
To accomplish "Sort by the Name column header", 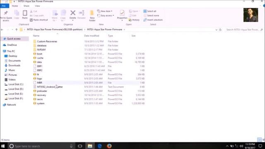I will [x=36, y=36].
